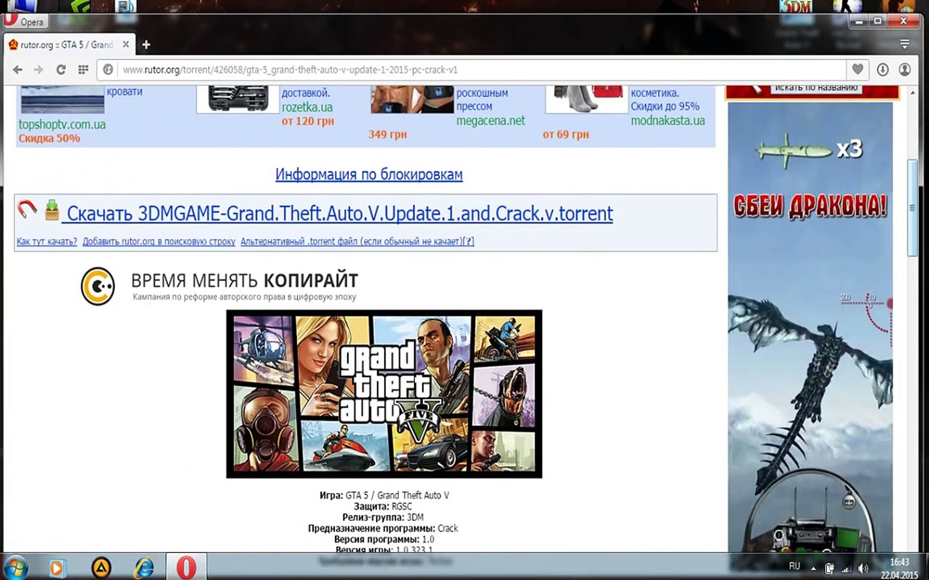Click the 'Сбей дракона!' game ad
This screenshot has height=580, width=929.
click(810, 328)
